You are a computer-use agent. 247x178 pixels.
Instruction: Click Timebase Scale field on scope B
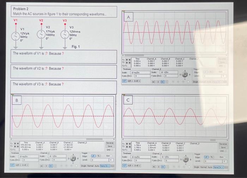(x=29, y=156)
